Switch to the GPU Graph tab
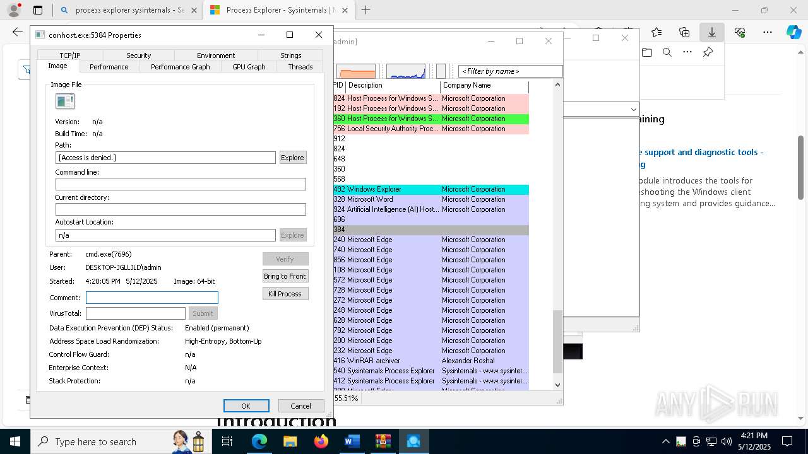This screenshot has width=808, height=454. 249,66
